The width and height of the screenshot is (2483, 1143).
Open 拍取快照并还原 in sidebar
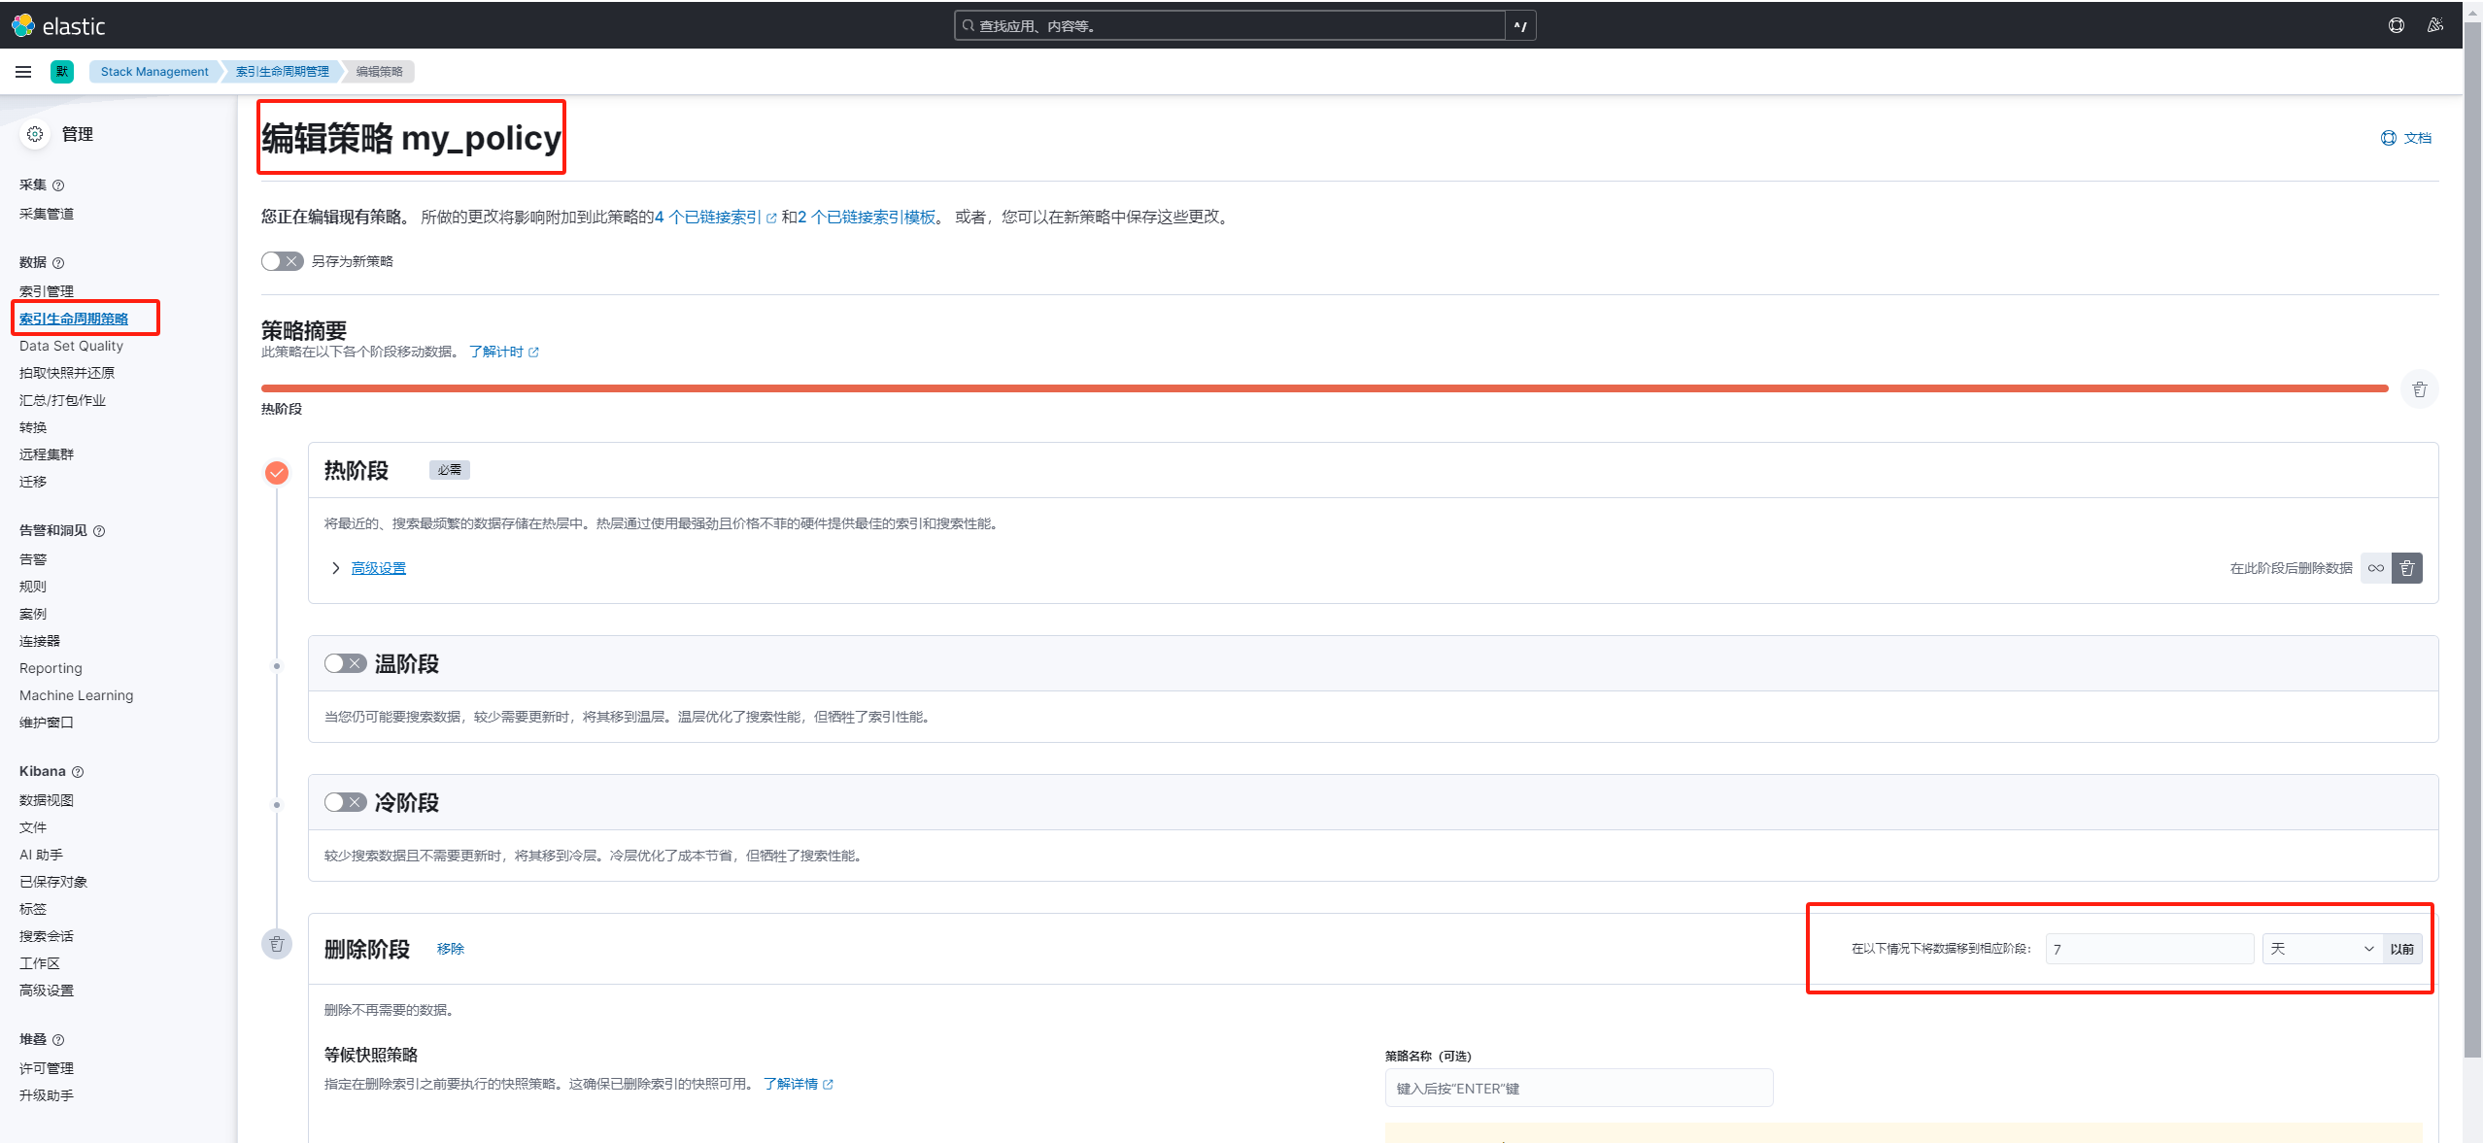point(67,373)
